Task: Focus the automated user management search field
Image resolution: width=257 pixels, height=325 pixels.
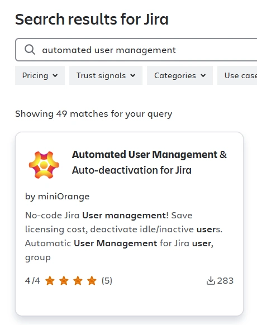Action: coord(136,50)
